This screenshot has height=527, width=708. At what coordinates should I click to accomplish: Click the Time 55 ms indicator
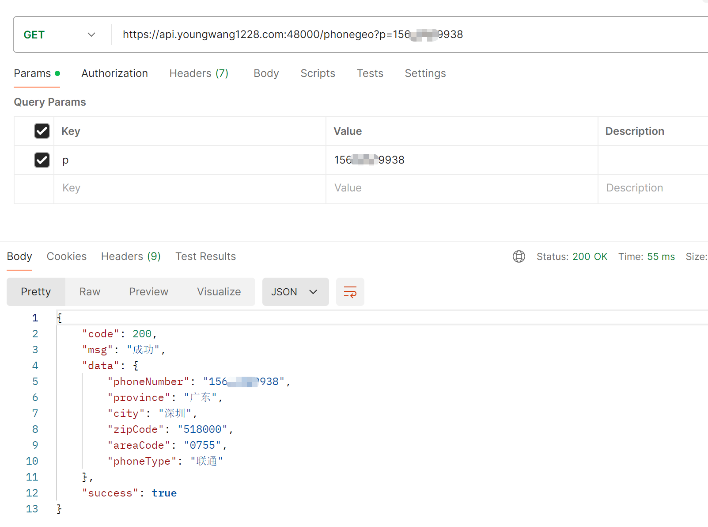tap(647, 256)
